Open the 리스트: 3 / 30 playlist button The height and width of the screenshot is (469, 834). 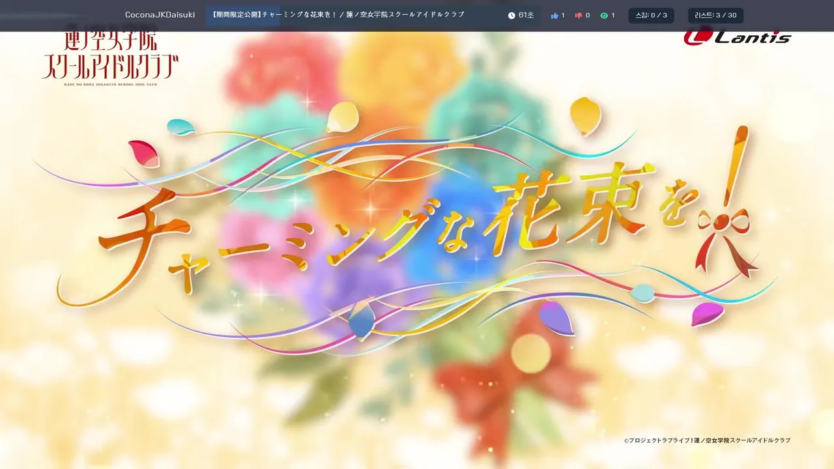tap(715, 16)
